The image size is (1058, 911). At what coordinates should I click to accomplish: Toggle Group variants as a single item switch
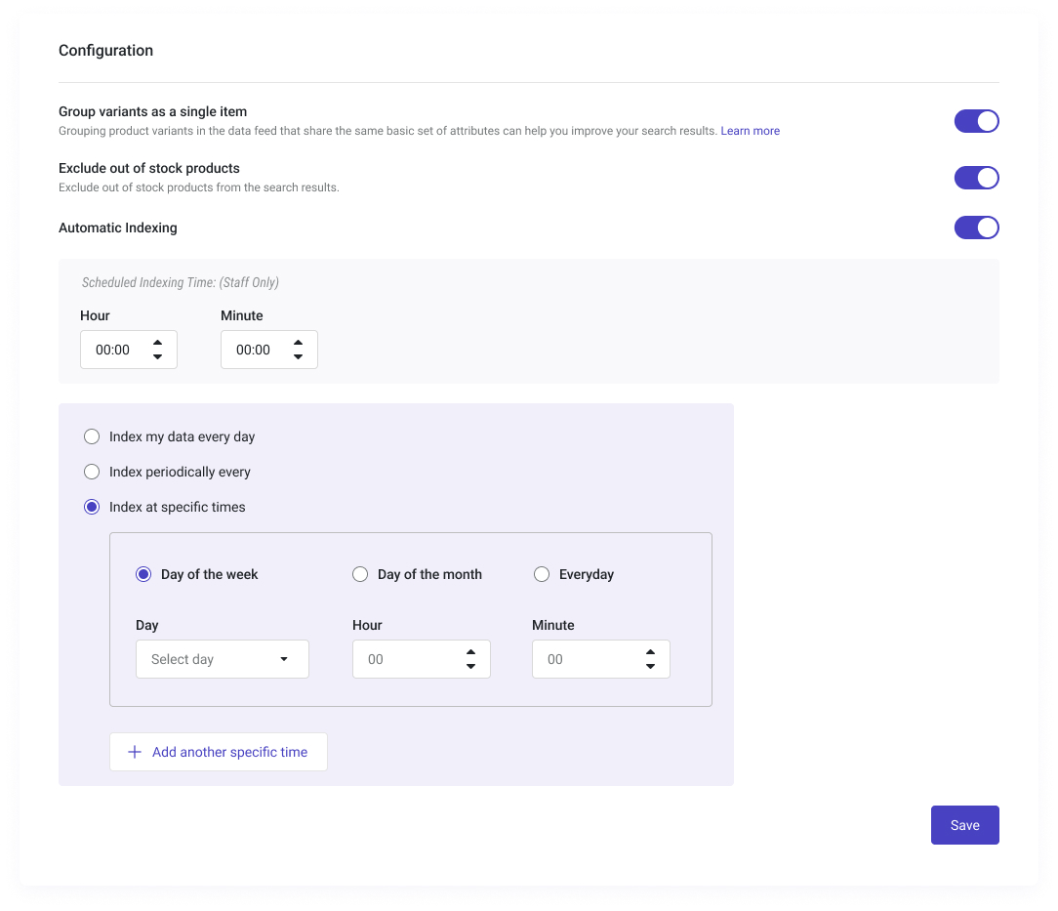(x=976, y=121)
